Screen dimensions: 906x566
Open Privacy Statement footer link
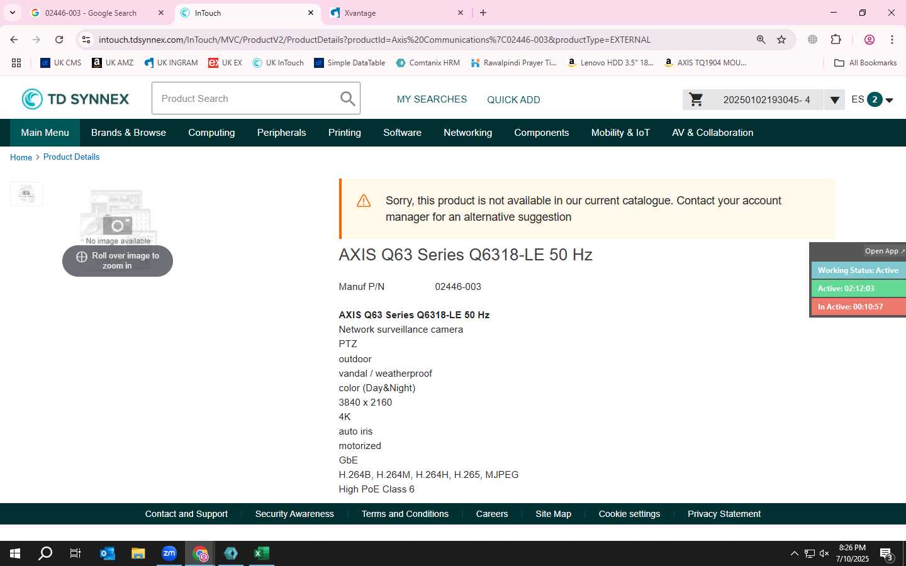(x=724, y=514)
